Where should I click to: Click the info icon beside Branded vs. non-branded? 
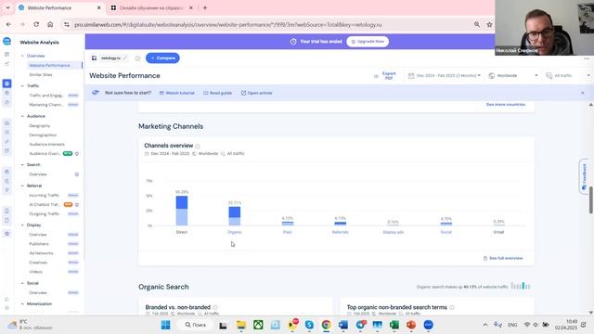(215, 307)
